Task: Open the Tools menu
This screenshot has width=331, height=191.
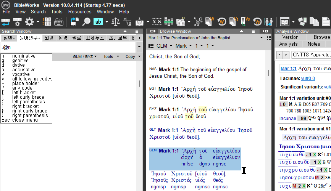Action: 57,12
